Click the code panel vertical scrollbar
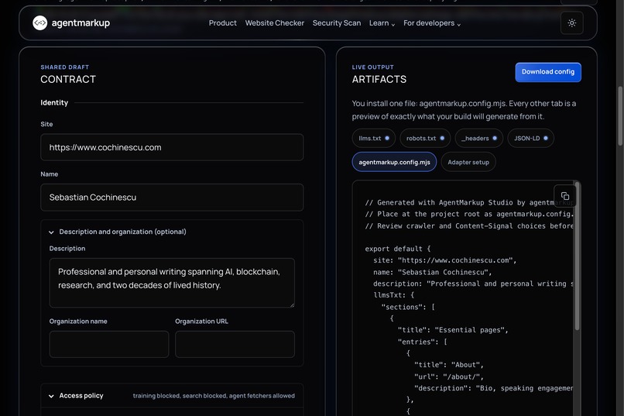This screenshot has height=416, width=624. 577,256
